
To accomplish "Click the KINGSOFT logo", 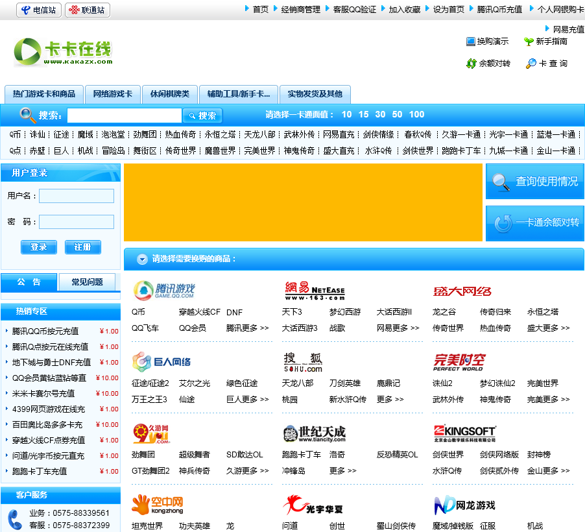I will 465,433.
